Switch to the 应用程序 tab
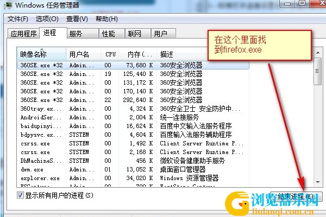 (x=23, y=34)
